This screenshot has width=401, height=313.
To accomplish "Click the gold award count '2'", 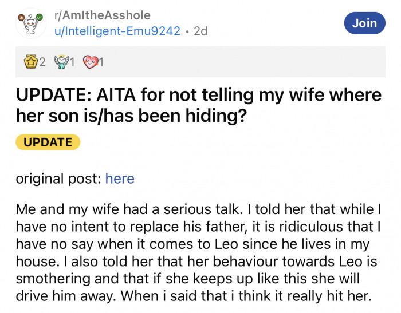I will tap(42, 62).
